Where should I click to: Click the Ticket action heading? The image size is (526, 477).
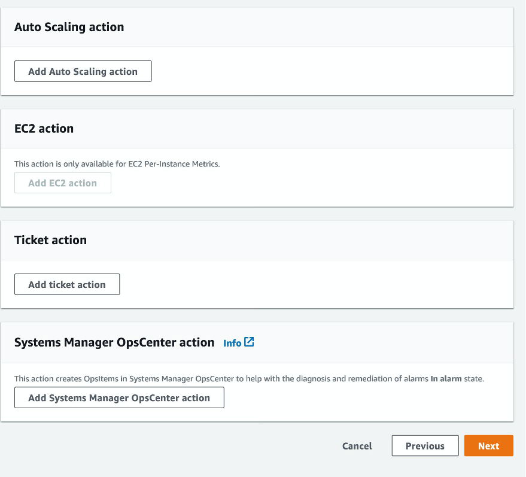tap(50, 240)
